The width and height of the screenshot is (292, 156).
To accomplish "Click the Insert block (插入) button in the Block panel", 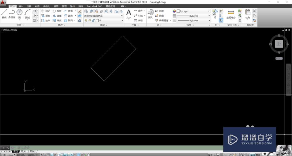I will coord(150,14).
